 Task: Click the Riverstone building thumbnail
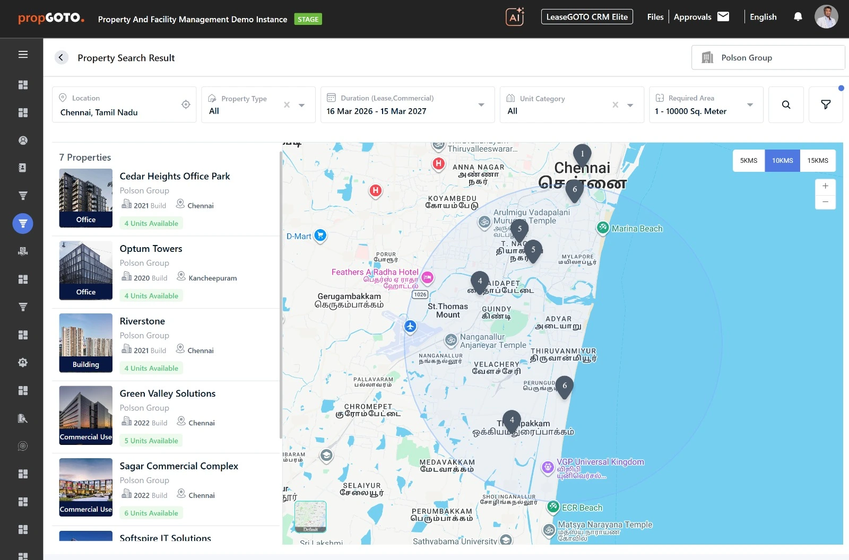[x=86, y=343]
